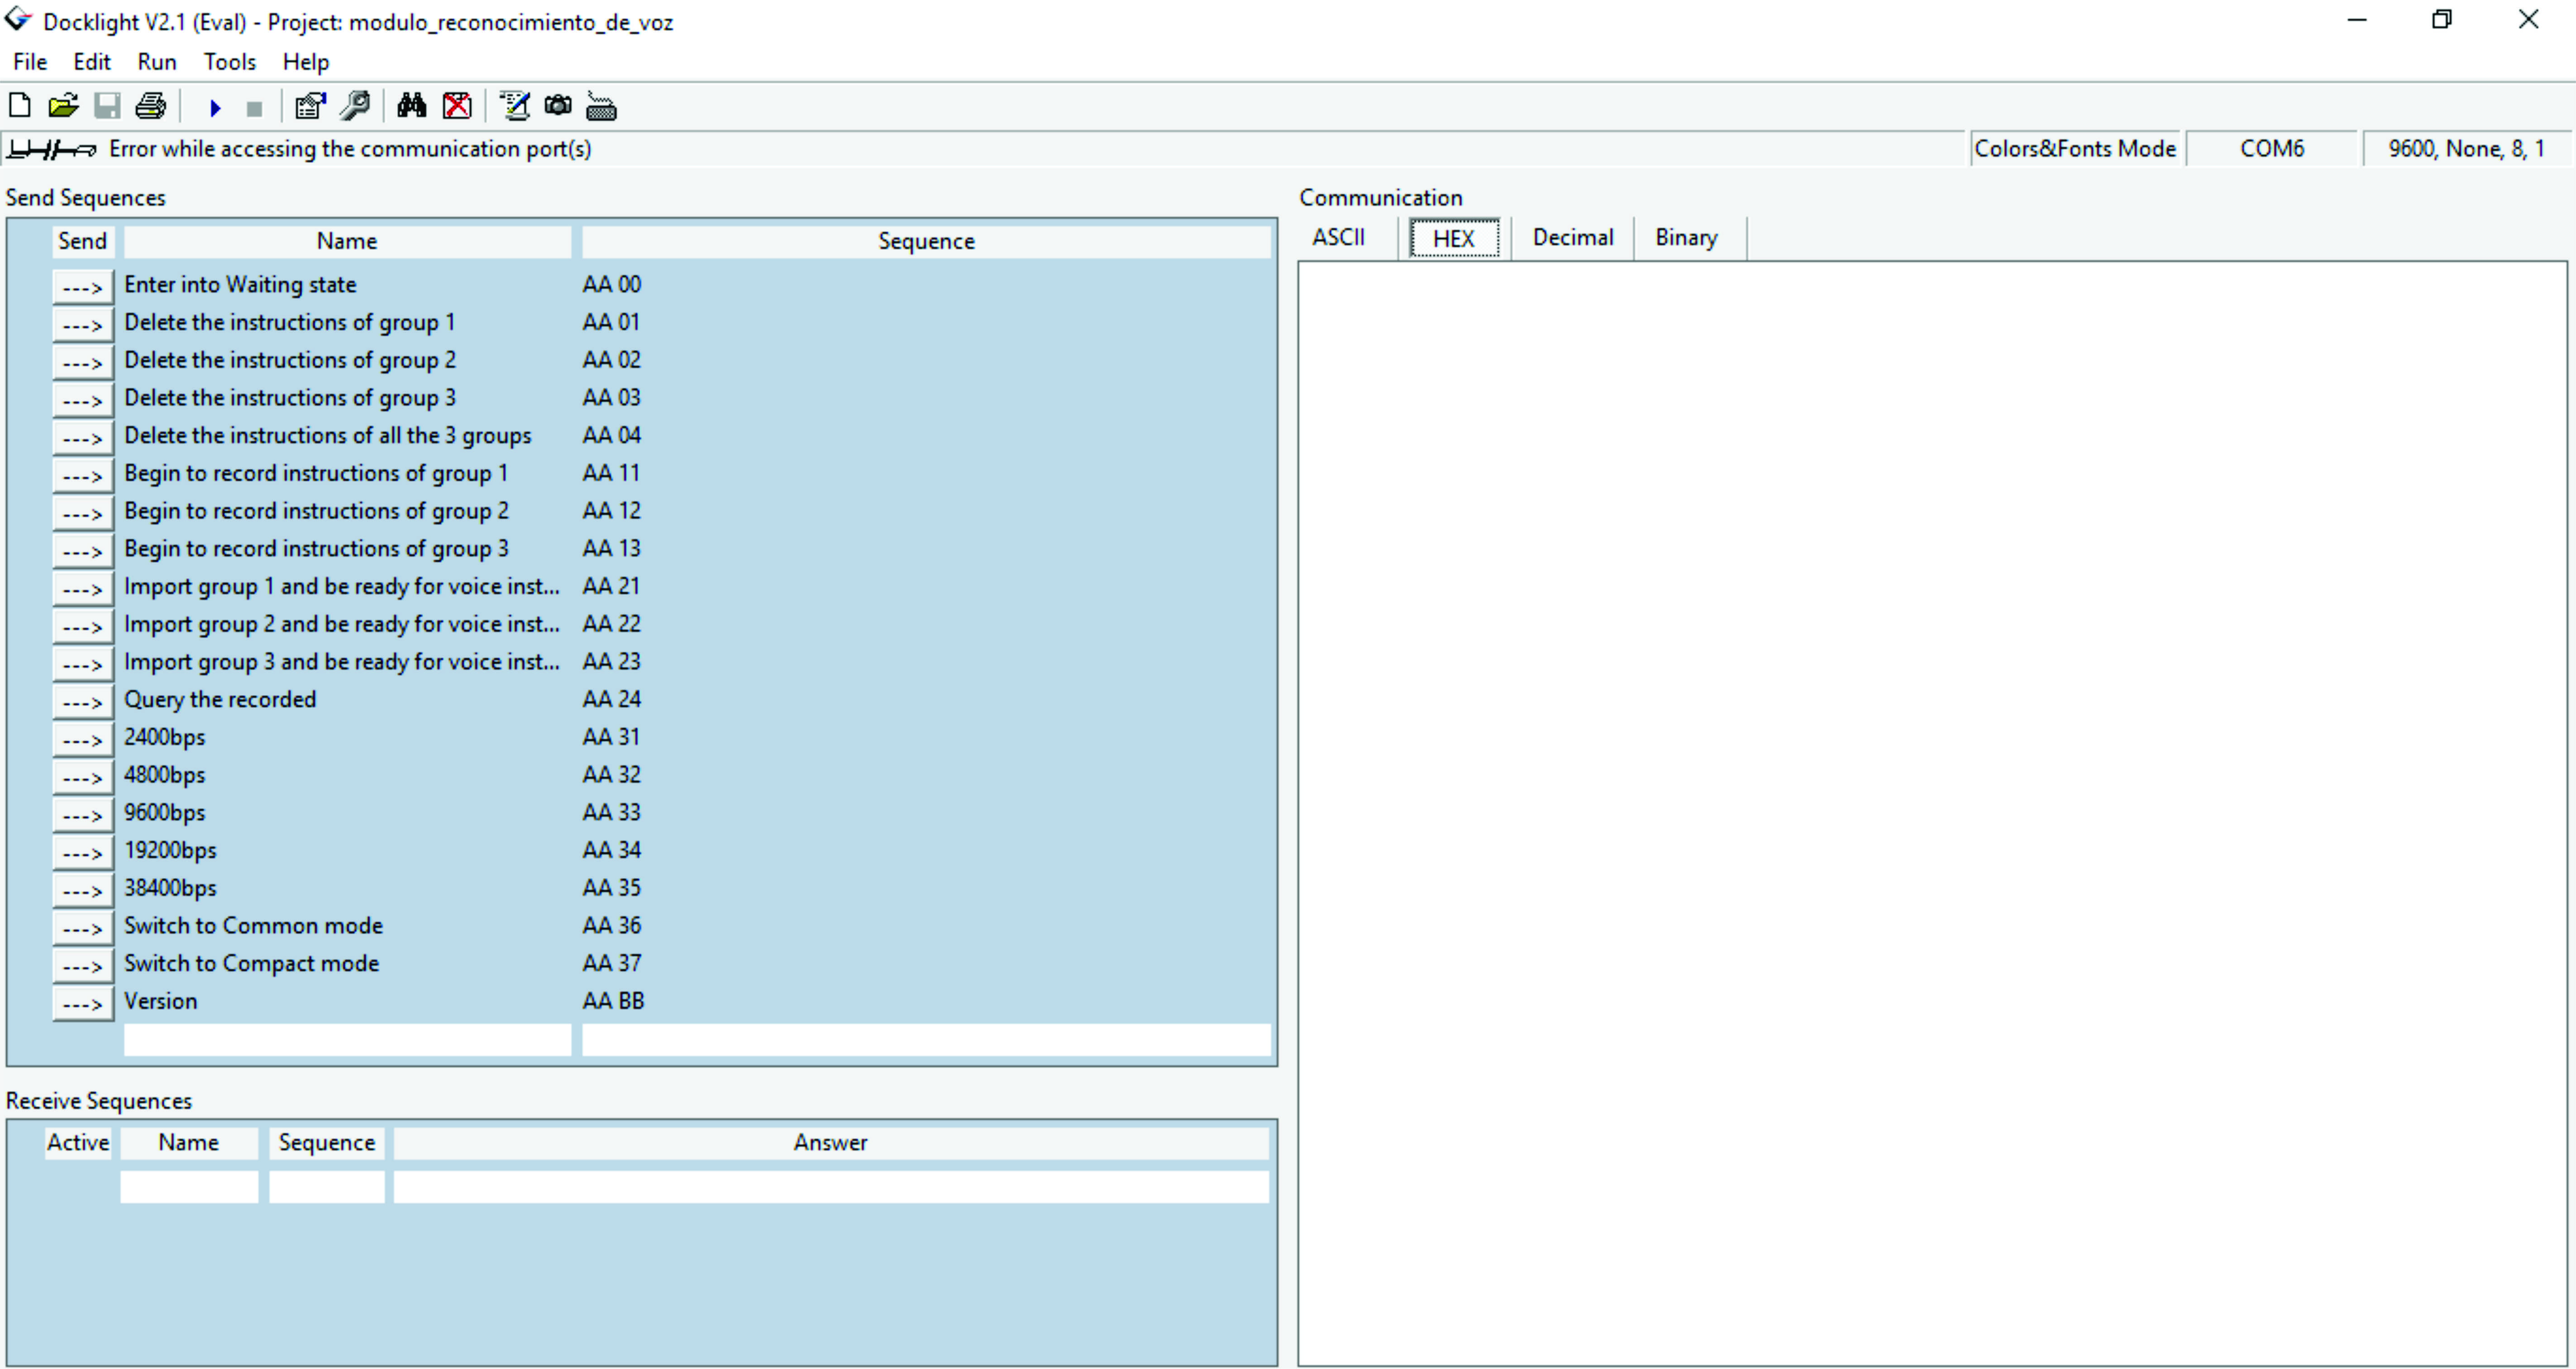2576x1369 pixels.
Task: Click the empty Send Sequences sequence field
Action: [x=926, y=1039]
